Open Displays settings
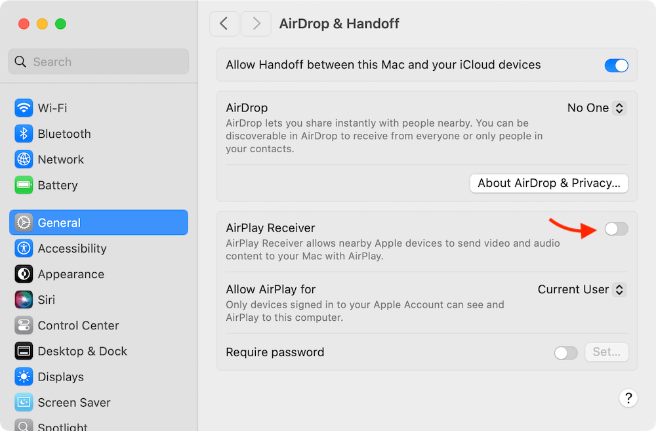The height and width of the screenshot is (431, 656). [62, 377]
